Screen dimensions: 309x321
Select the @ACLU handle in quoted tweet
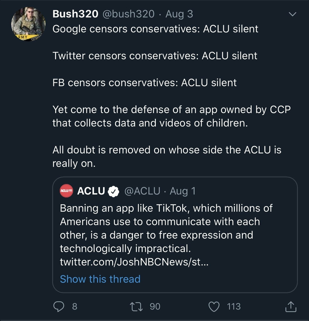[x=142, y=191]
